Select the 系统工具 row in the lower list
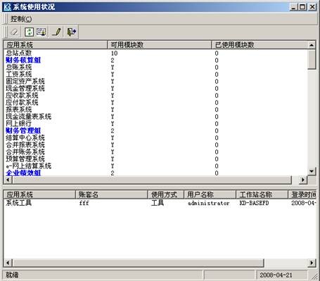The width and height of the screenshot is (320, 281). coord(160,203)
